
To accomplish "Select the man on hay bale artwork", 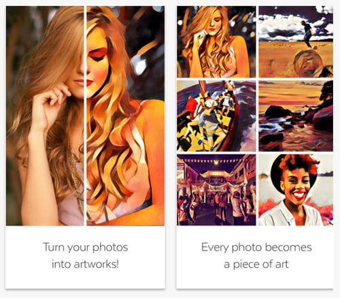I will 296,42.
